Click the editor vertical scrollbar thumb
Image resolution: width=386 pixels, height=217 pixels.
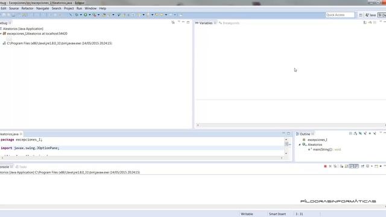click(x=286, y=144)
